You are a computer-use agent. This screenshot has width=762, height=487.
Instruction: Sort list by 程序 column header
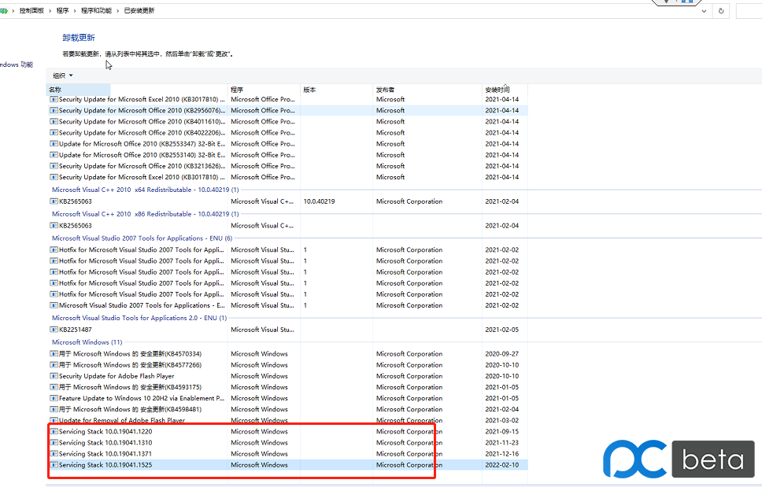pyautogui.click(x=264, y=90)
